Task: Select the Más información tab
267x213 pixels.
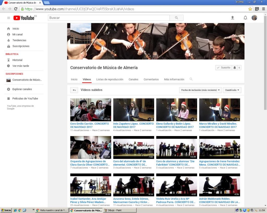Action: coord(174,79)
